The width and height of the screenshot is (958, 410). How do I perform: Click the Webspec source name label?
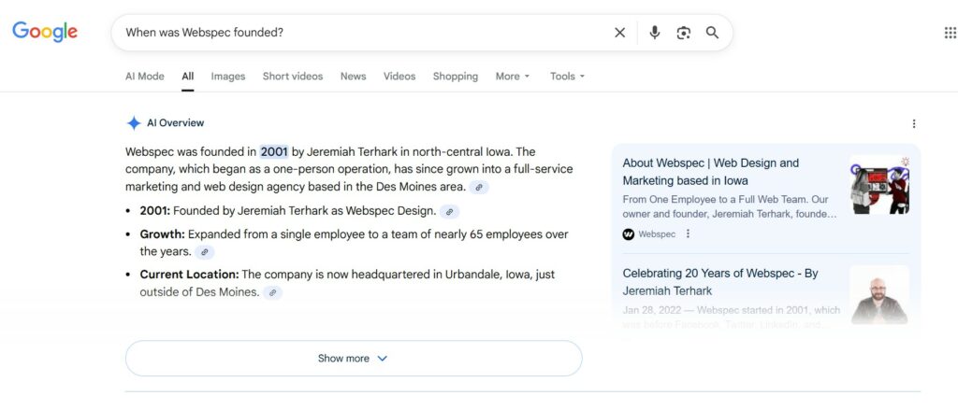(x=657, y=233)
